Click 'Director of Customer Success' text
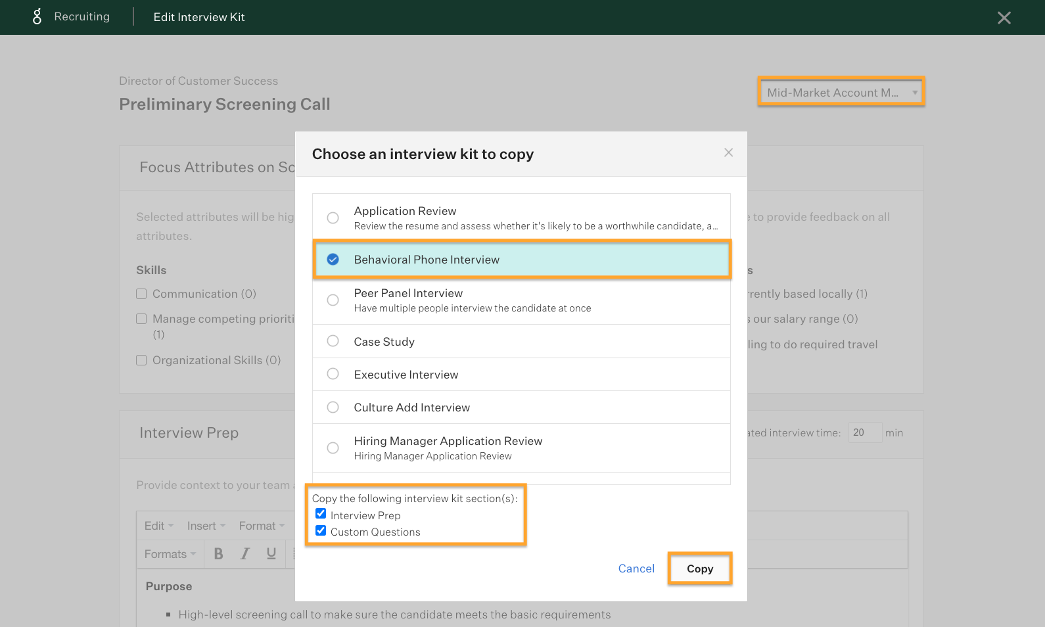Viewport: 1045px width, 627px height. click(x=198, y=81)
